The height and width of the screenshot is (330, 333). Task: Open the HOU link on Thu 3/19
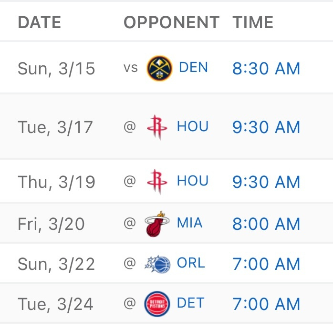(192, 181)
